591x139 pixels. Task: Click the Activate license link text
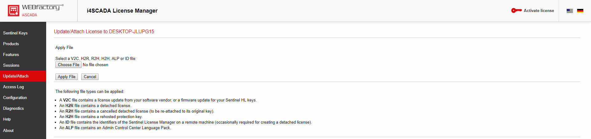pos(539,10)
